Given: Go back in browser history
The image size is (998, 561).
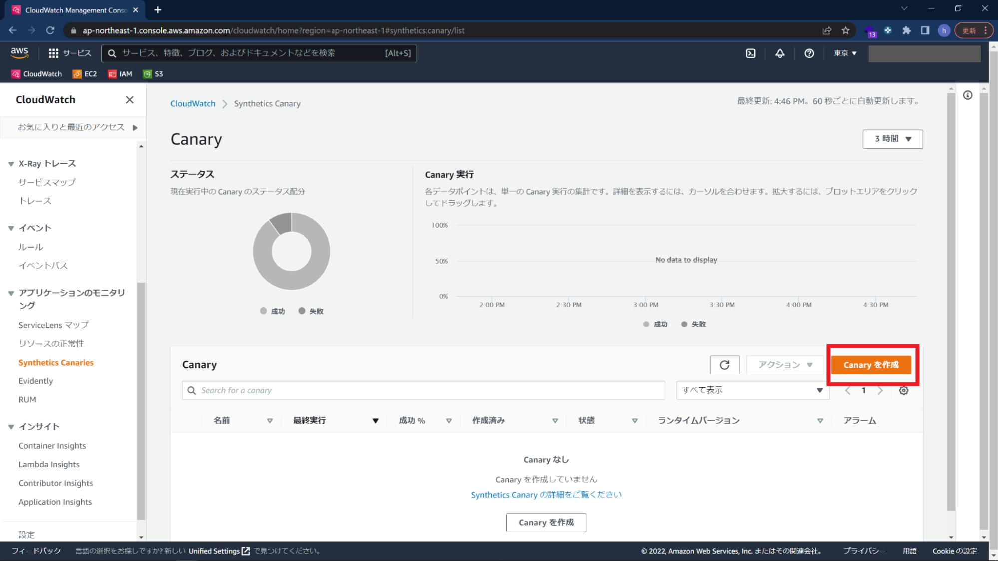Looking at the screenshot, I should click(13, 30).
